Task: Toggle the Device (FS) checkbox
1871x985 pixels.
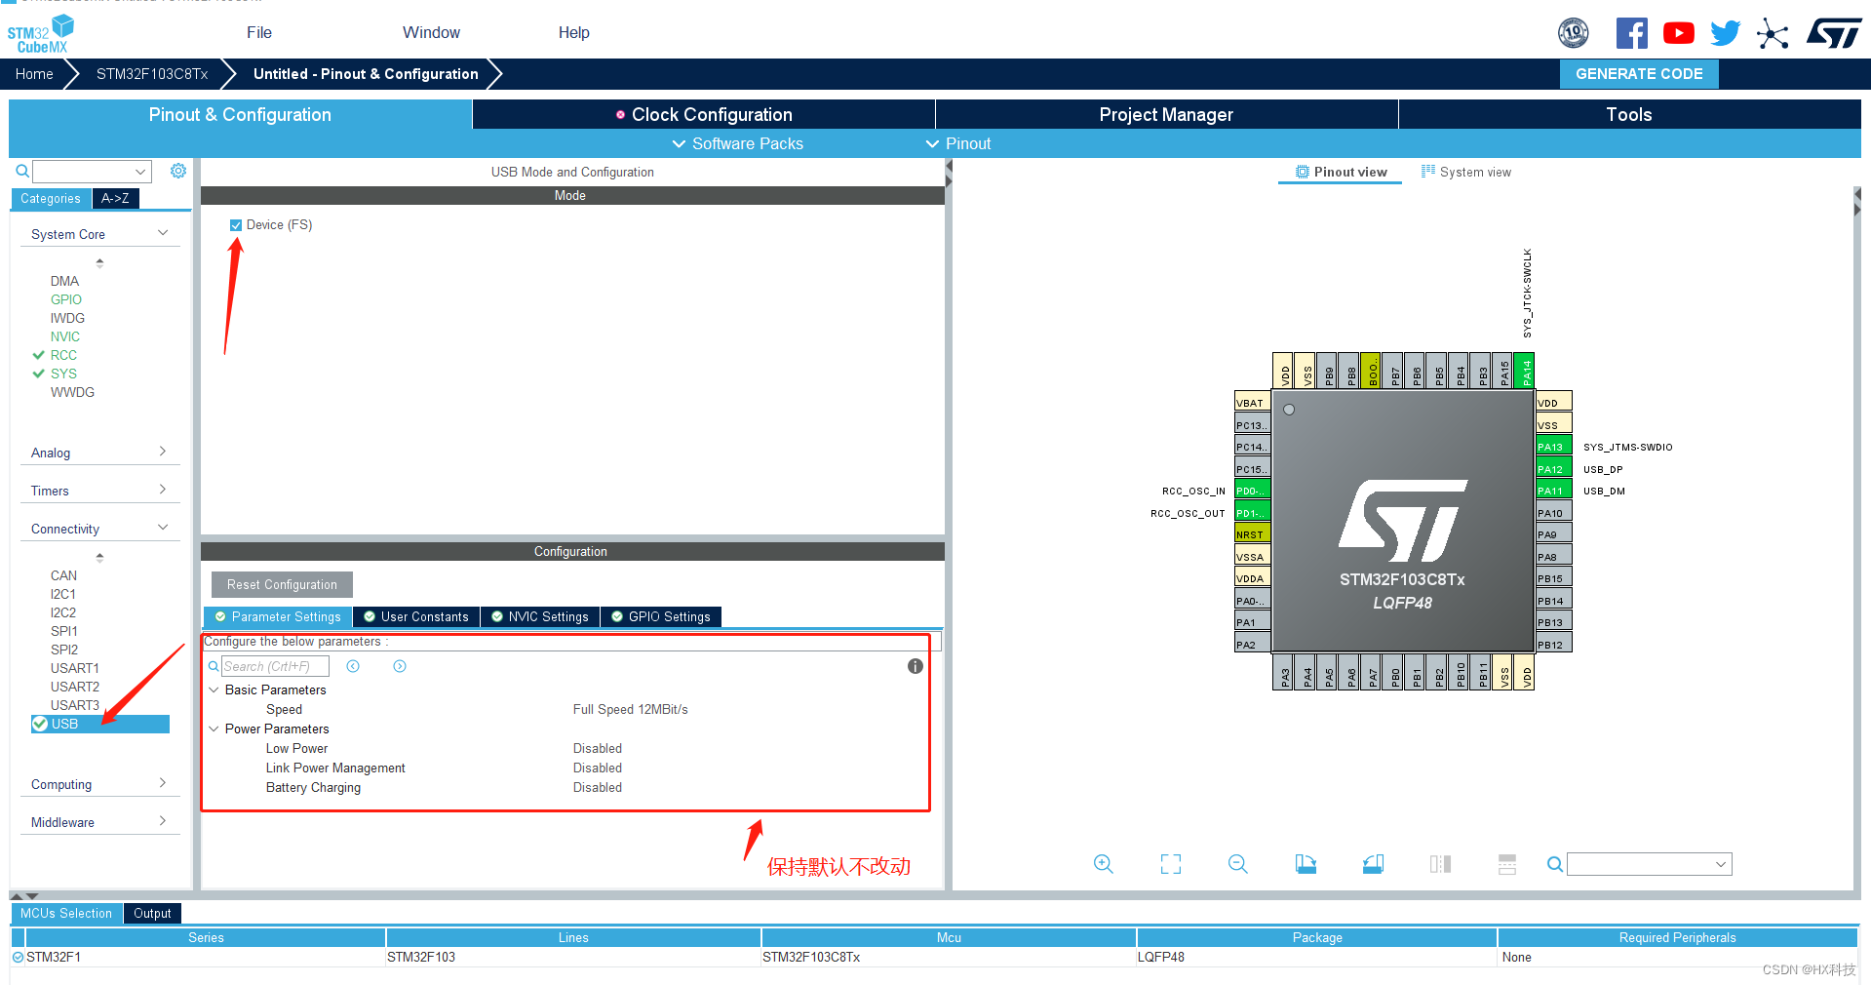Action: tap(236, 225)
